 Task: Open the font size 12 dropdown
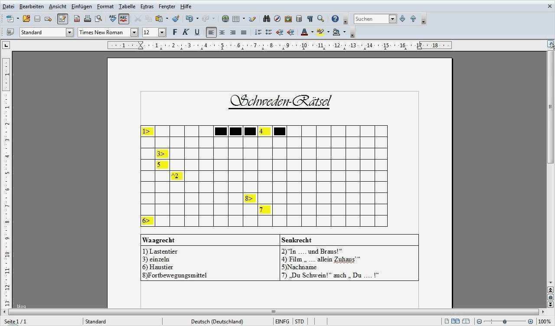[x=162, y=32]
